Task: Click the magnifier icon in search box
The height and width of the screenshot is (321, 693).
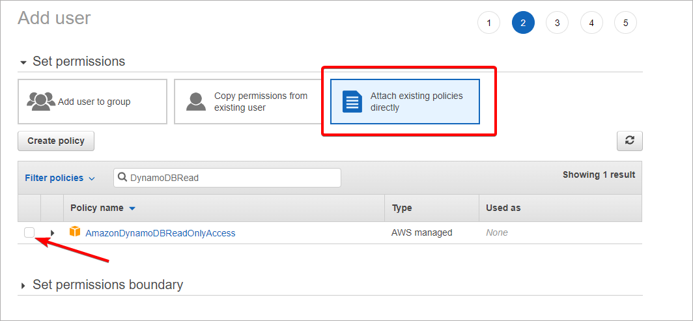Action: 122,178
